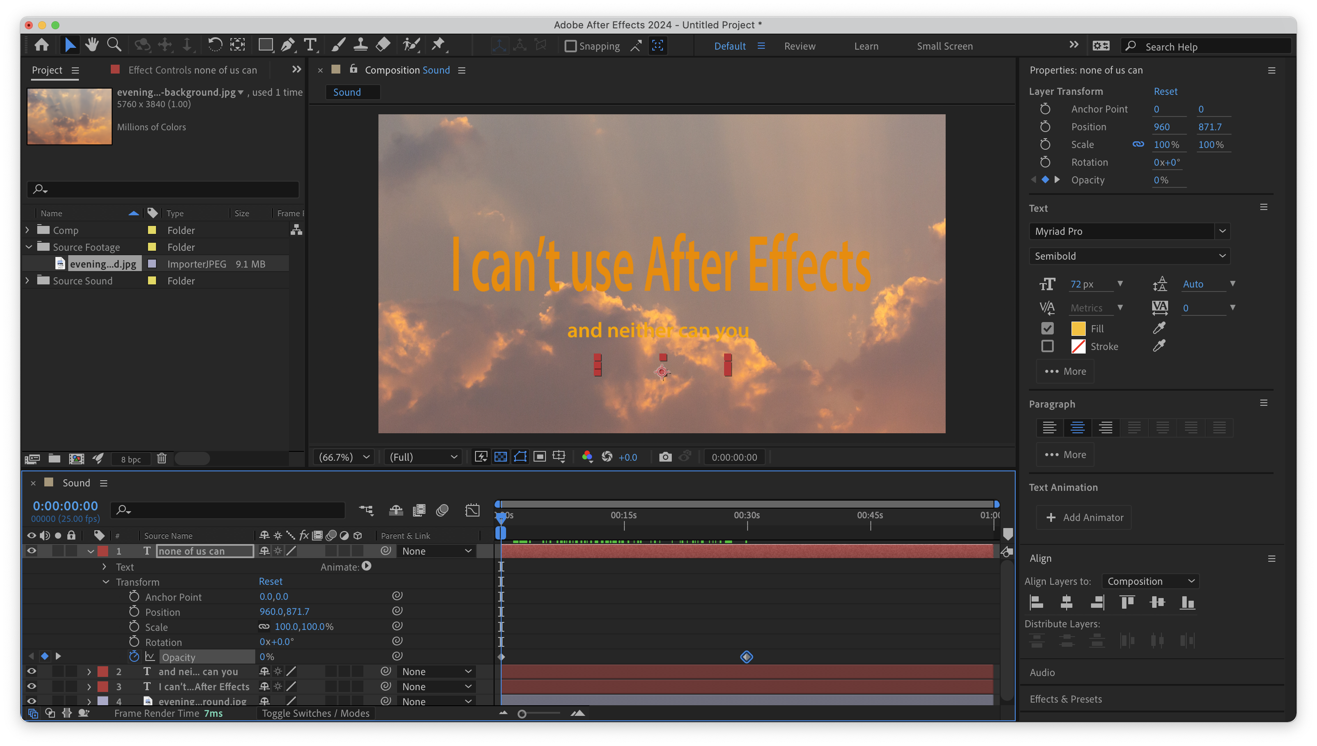Switch to the Review workspace
Image resolution: width=1317 pixels, height=746 pixels.
click(799, 46)
